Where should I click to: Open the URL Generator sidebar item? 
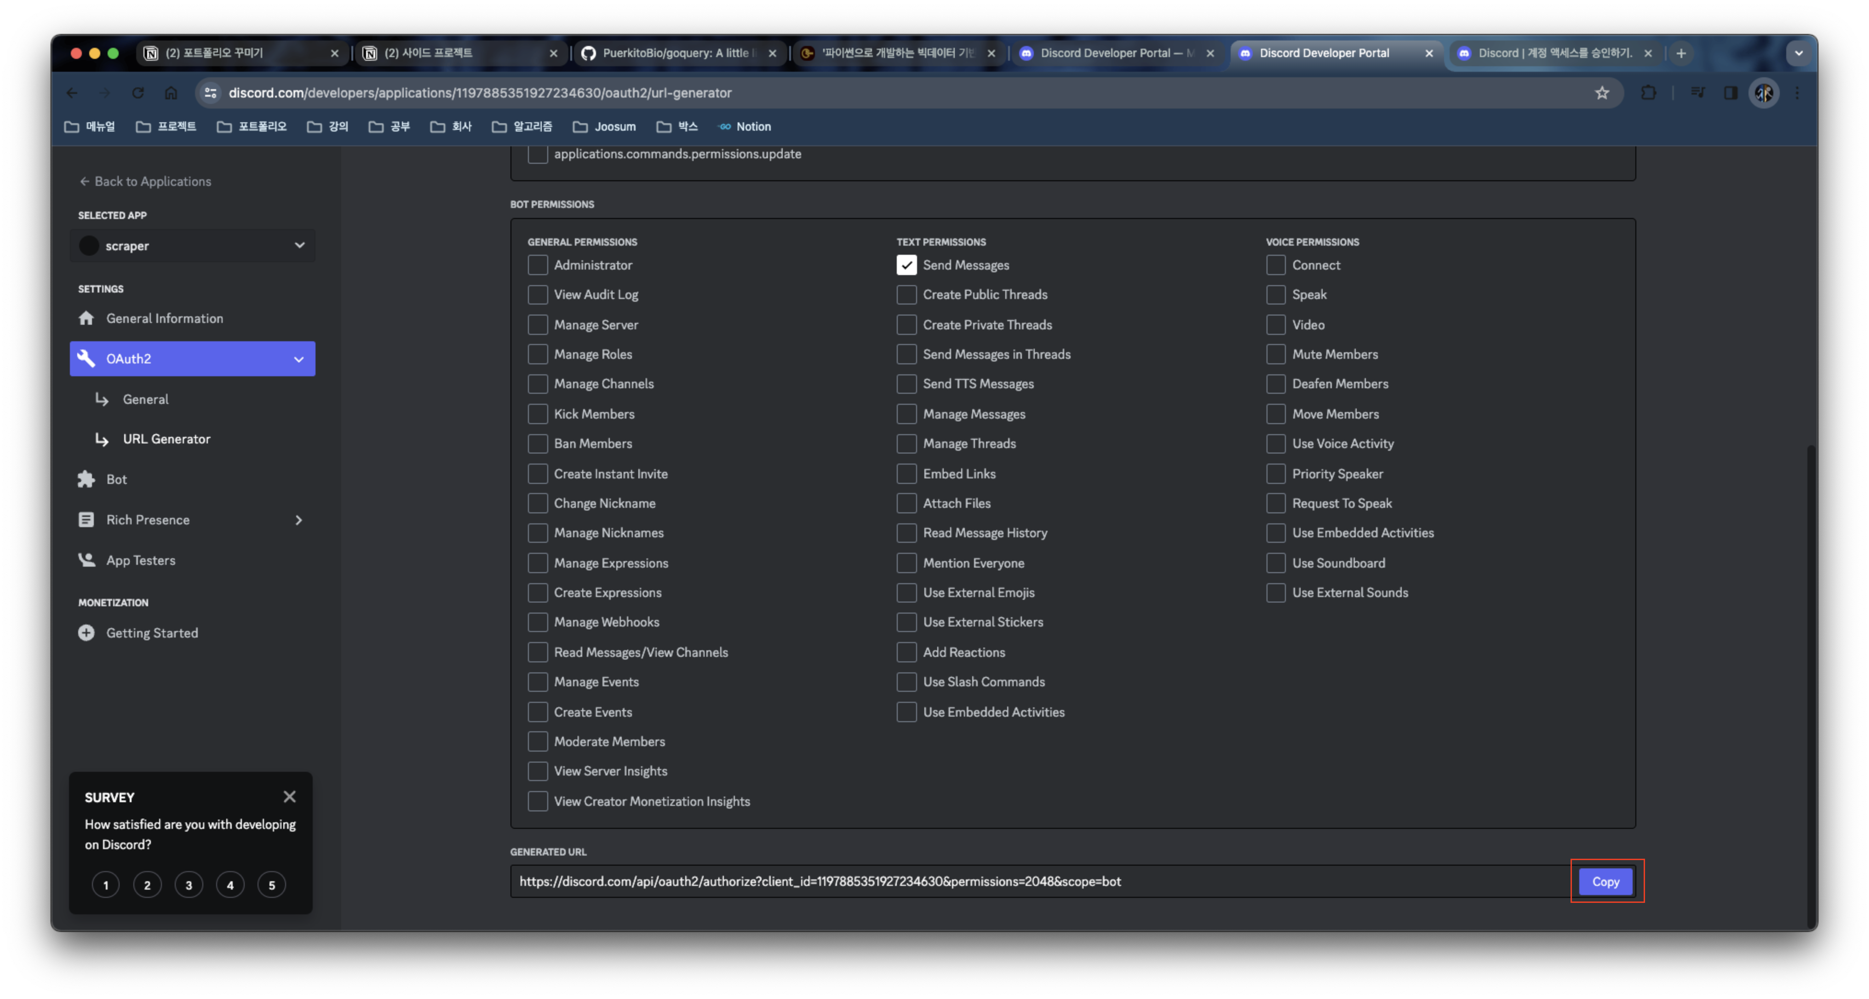[x=166, y=439]
